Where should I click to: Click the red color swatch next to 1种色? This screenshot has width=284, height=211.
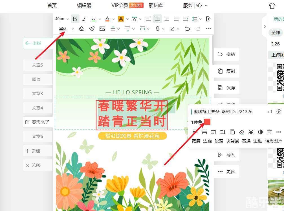coord(207,122)
